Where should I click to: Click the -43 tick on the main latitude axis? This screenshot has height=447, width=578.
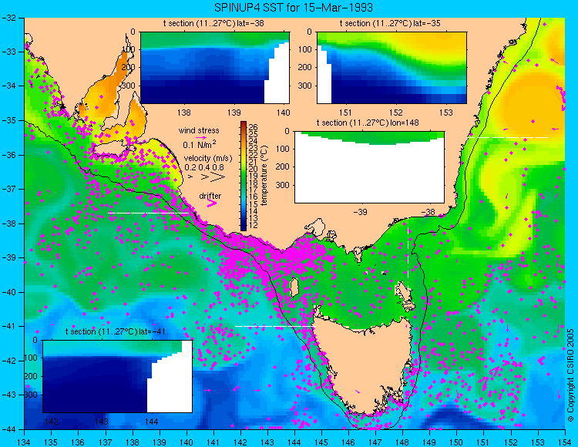click(x=8, y=395)
